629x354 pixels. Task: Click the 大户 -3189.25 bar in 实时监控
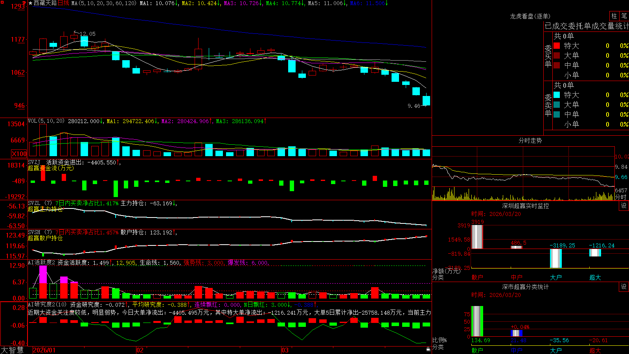[x=555, y=258]
